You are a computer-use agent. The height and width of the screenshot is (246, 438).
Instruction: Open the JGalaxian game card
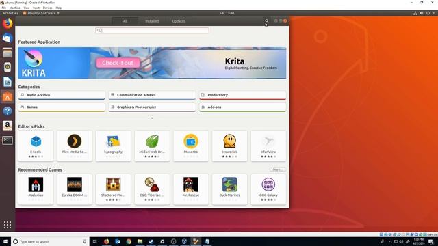click(x=36, y=189)
